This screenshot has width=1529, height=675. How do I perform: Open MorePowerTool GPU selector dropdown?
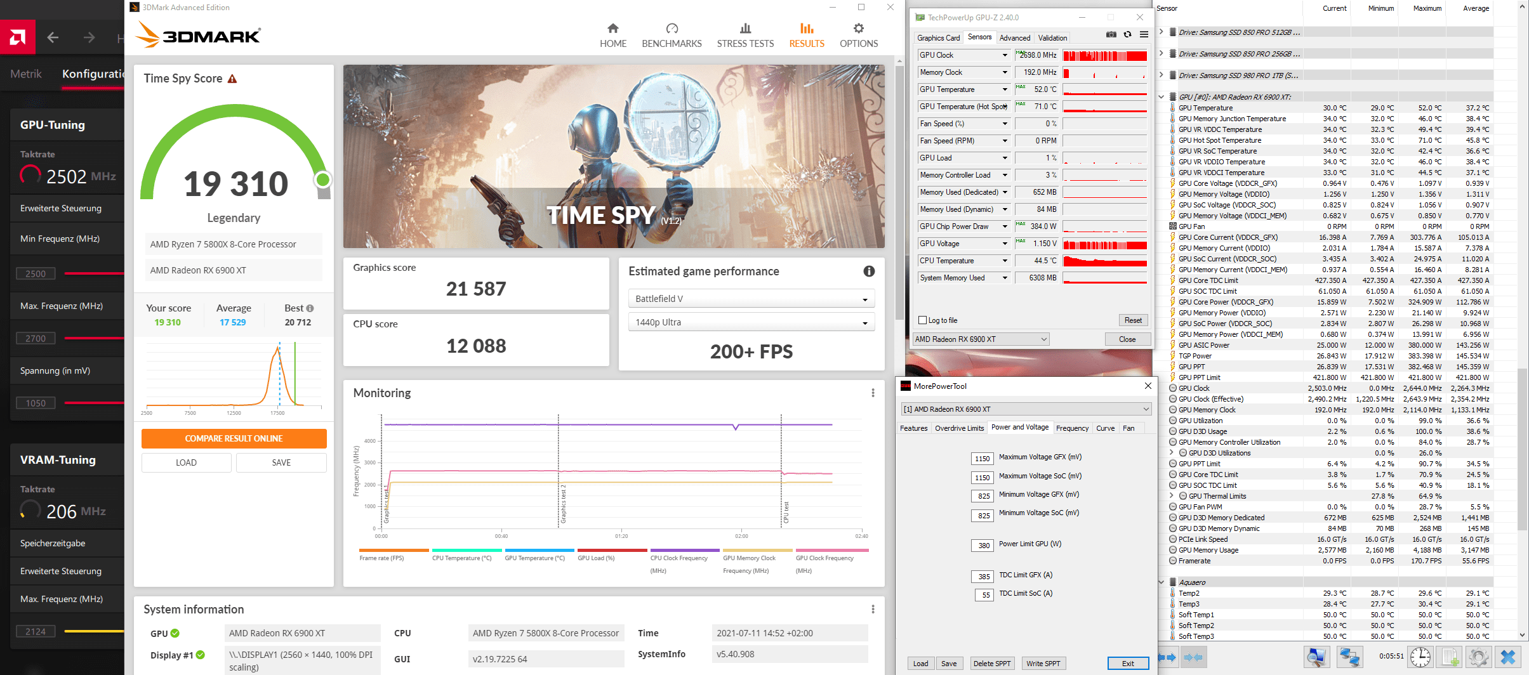[x=1026, y=409]
